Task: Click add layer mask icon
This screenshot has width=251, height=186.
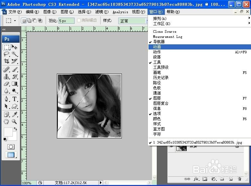Action: [205, 179]
